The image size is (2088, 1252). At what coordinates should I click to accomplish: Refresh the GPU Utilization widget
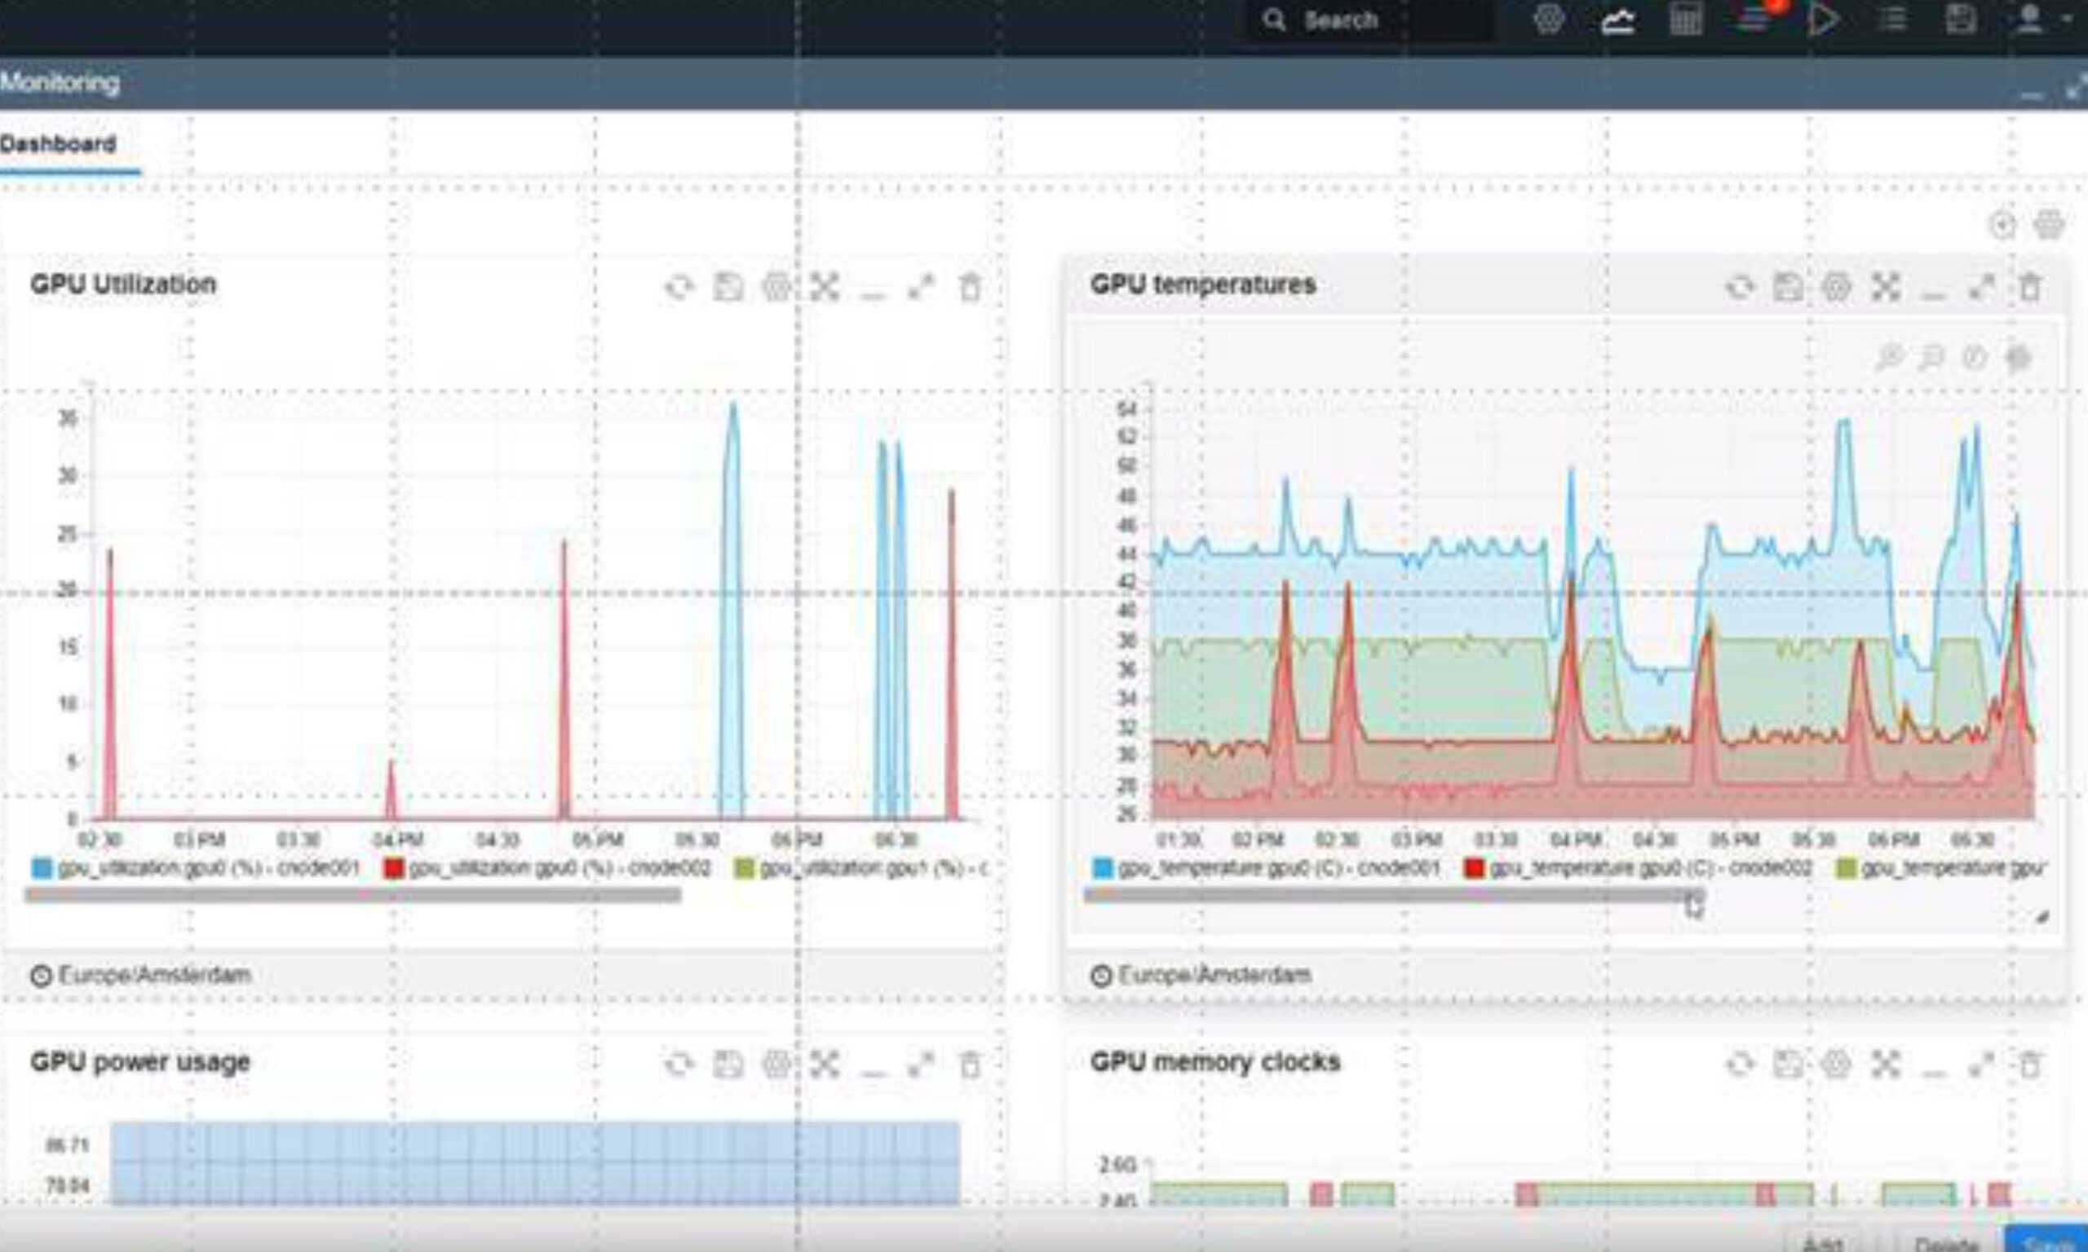pos(679,288)
